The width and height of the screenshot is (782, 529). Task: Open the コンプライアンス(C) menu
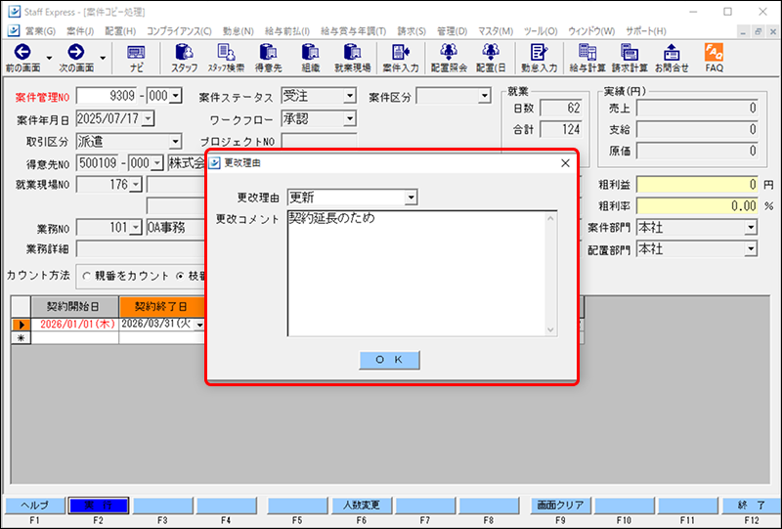click(179, 31)
